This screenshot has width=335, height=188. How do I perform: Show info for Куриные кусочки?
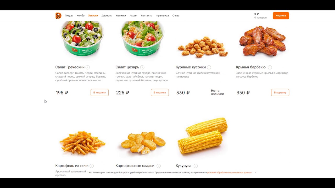(x=209, y=67)
